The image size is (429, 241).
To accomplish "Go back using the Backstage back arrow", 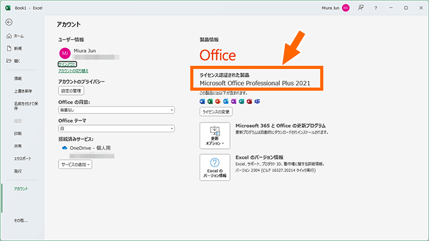I will coord(9,22).
